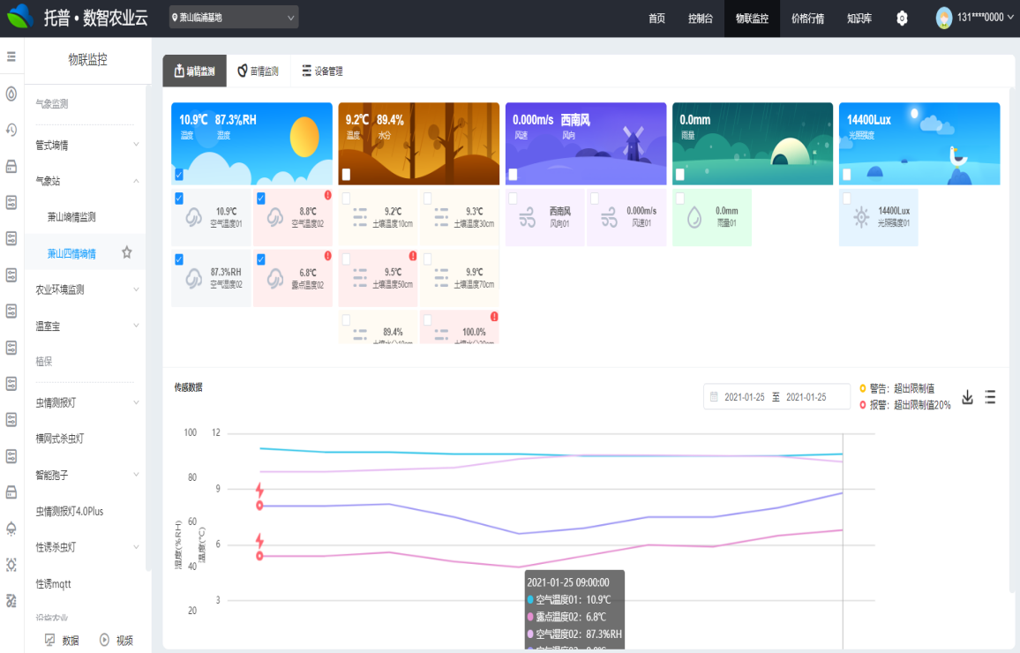Image resolution: width=1020 pixels, height=653 pixels.
Task: Uncheck the 87.3%RH sensor checkbox
Action: coord(179,259)
